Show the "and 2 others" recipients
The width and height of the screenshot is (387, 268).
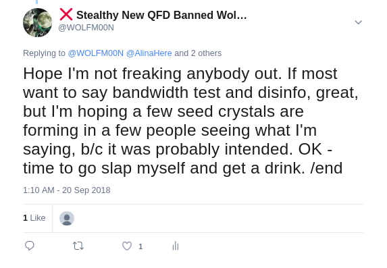point(198,53)
